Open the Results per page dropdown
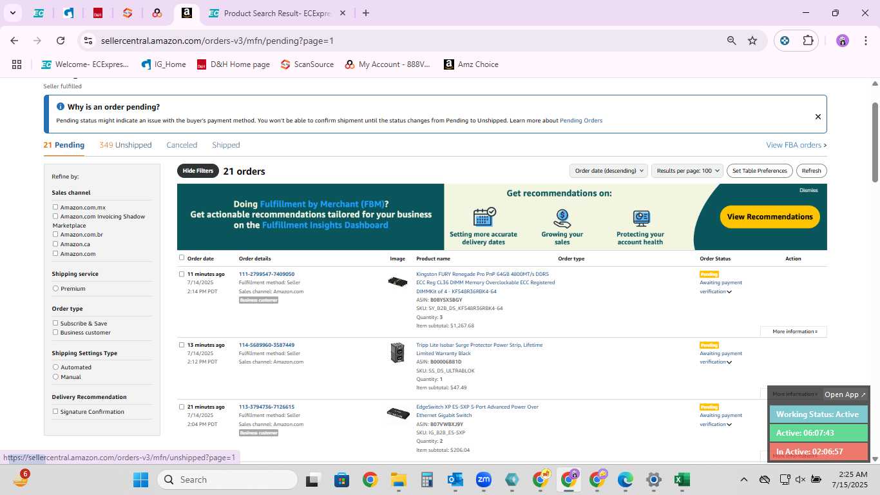Image resolution: width=880 pixels, height=495 pixels. pyautogui.click(x=687, y=171)
